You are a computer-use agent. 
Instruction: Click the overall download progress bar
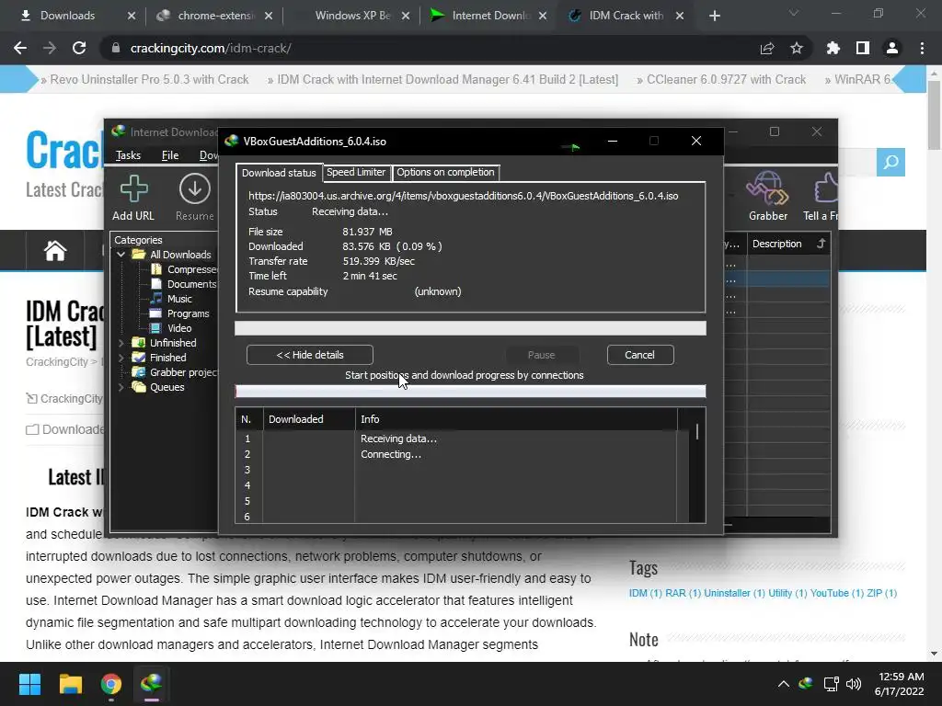pyautogui.click(x=470, y=328)
